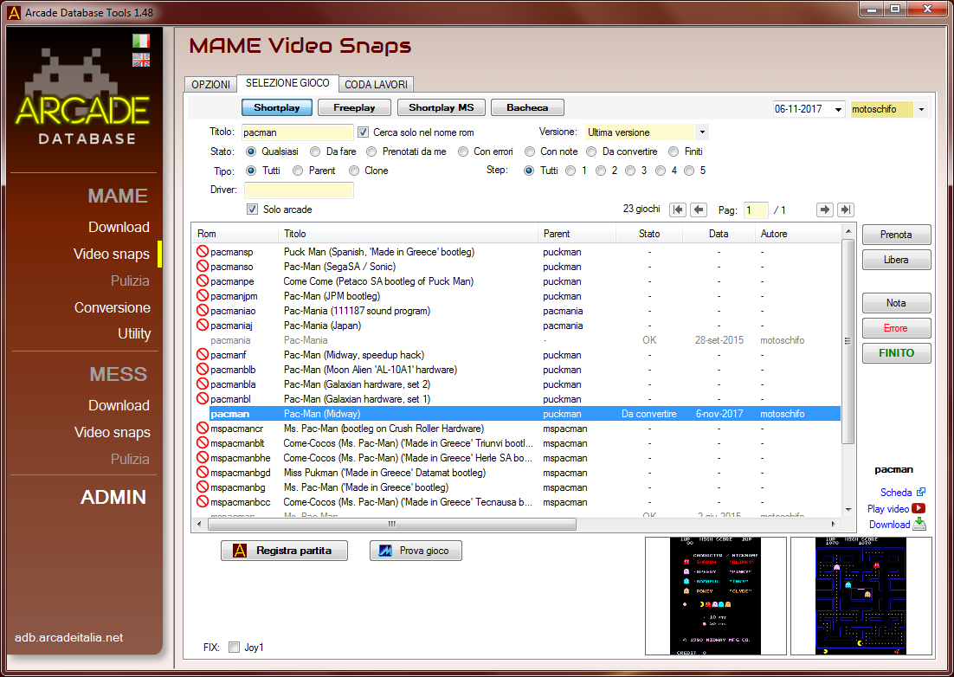Screen dimensions: 954x677
Task: Click forbidden icon beside pacmanbl
Action: tap(203, 398)
